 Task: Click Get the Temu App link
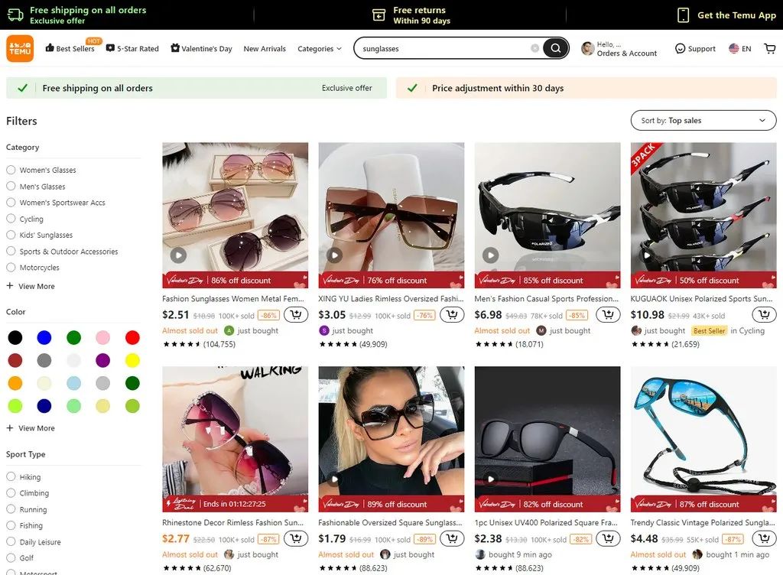point(726,15)
